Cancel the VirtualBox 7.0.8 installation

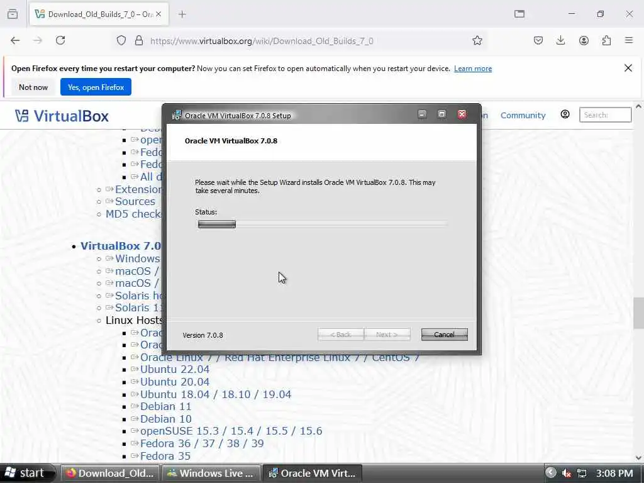(x=445, y=335)
